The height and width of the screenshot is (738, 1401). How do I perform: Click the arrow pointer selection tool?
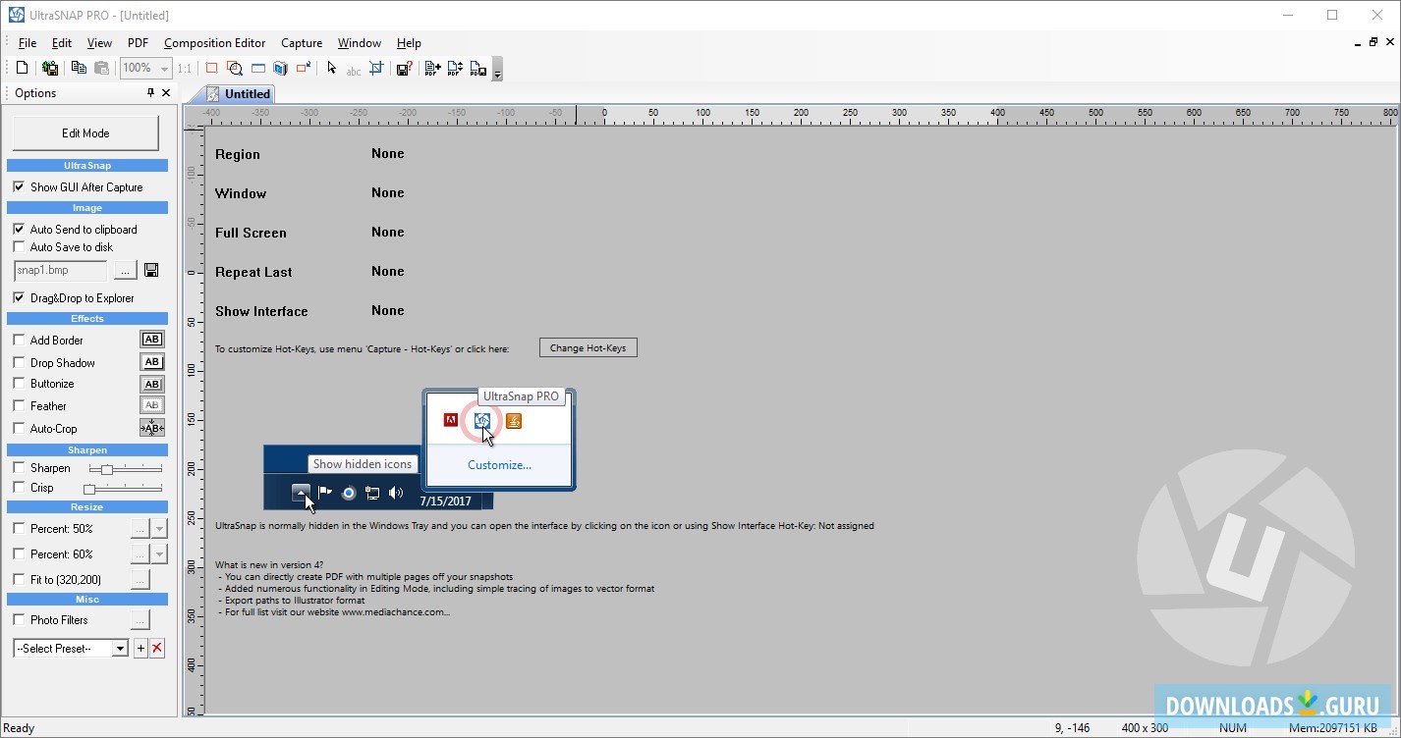pyautogui.click(x=331, y=68)
